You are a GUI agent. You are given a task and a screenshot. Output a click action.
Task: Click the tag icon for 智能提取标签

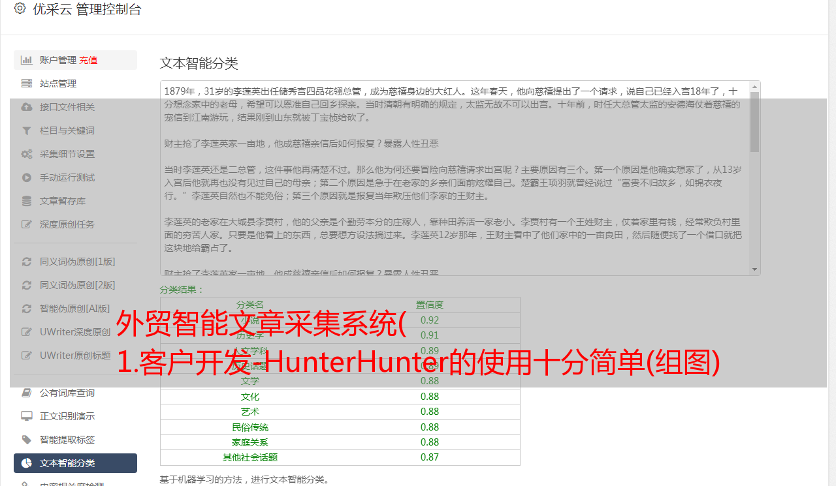(27, 440)
